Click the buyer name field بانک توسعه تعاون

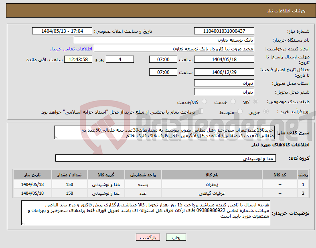pos(164,40)
